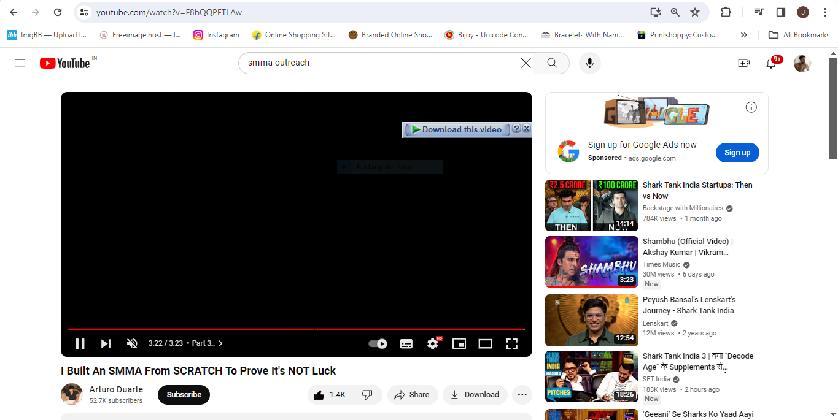The height and width of the screenshot is (420, 838).
Task: Open All Bookmarks folder
Action: pos(799,35)
